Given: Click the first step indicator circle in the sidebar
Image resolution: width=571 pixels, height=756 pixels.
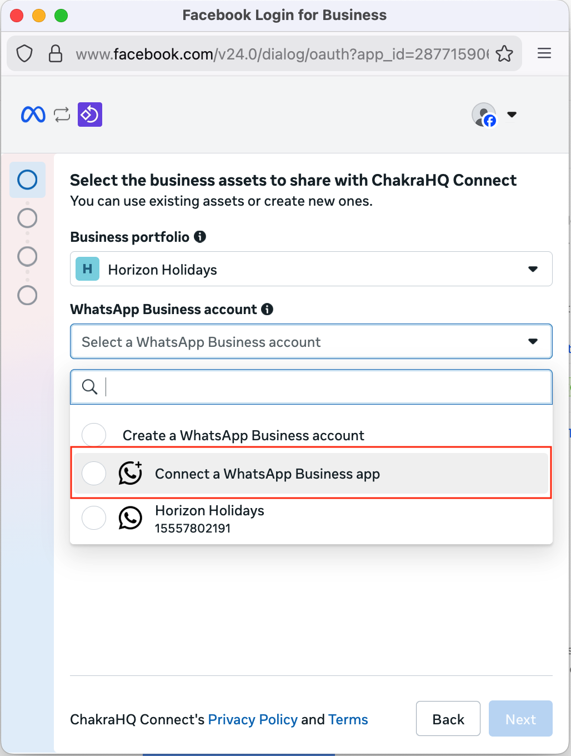Looking at the screenshot, I should point(27,180).
